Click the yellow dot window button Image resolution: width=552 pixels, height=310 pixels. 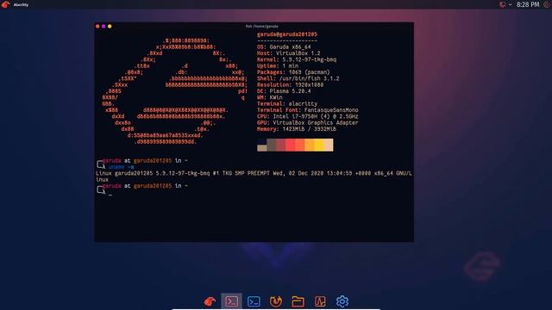point(110,27)
